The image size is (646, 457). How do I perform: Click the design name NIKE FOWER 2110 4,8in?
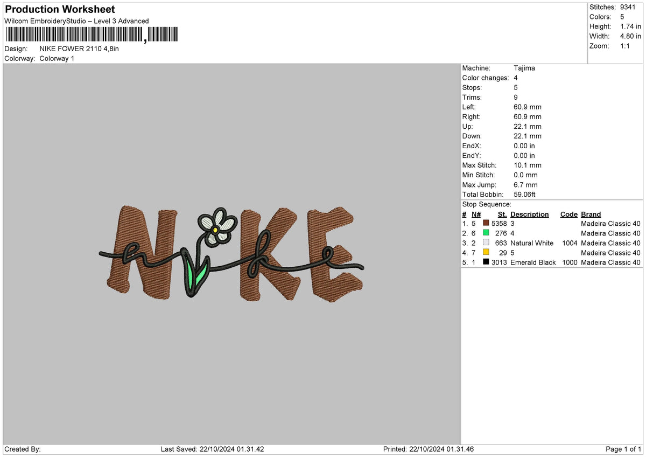(x=79, y=49)
